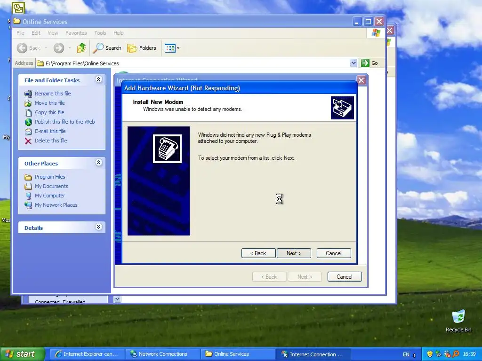Cancel the Internet Connection Wizard
The height and width of the screenshot is (361, 482).
click(x=344, y=276)
